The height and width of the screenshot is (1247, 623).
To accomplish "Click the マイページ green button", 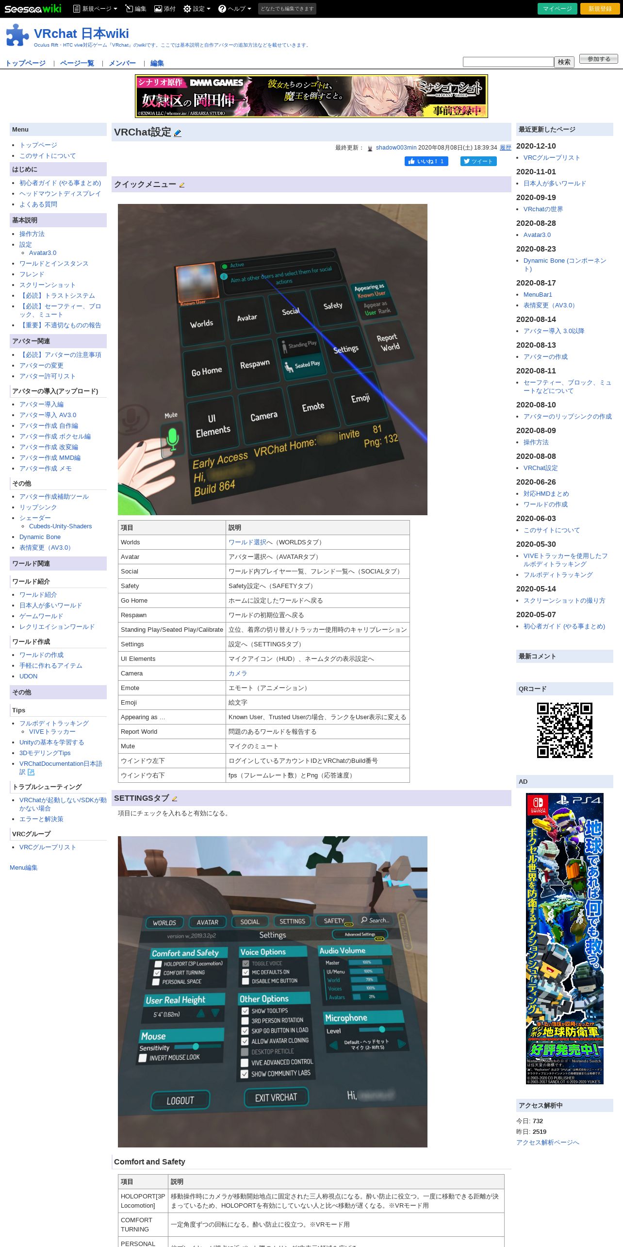I will point(557,9).
